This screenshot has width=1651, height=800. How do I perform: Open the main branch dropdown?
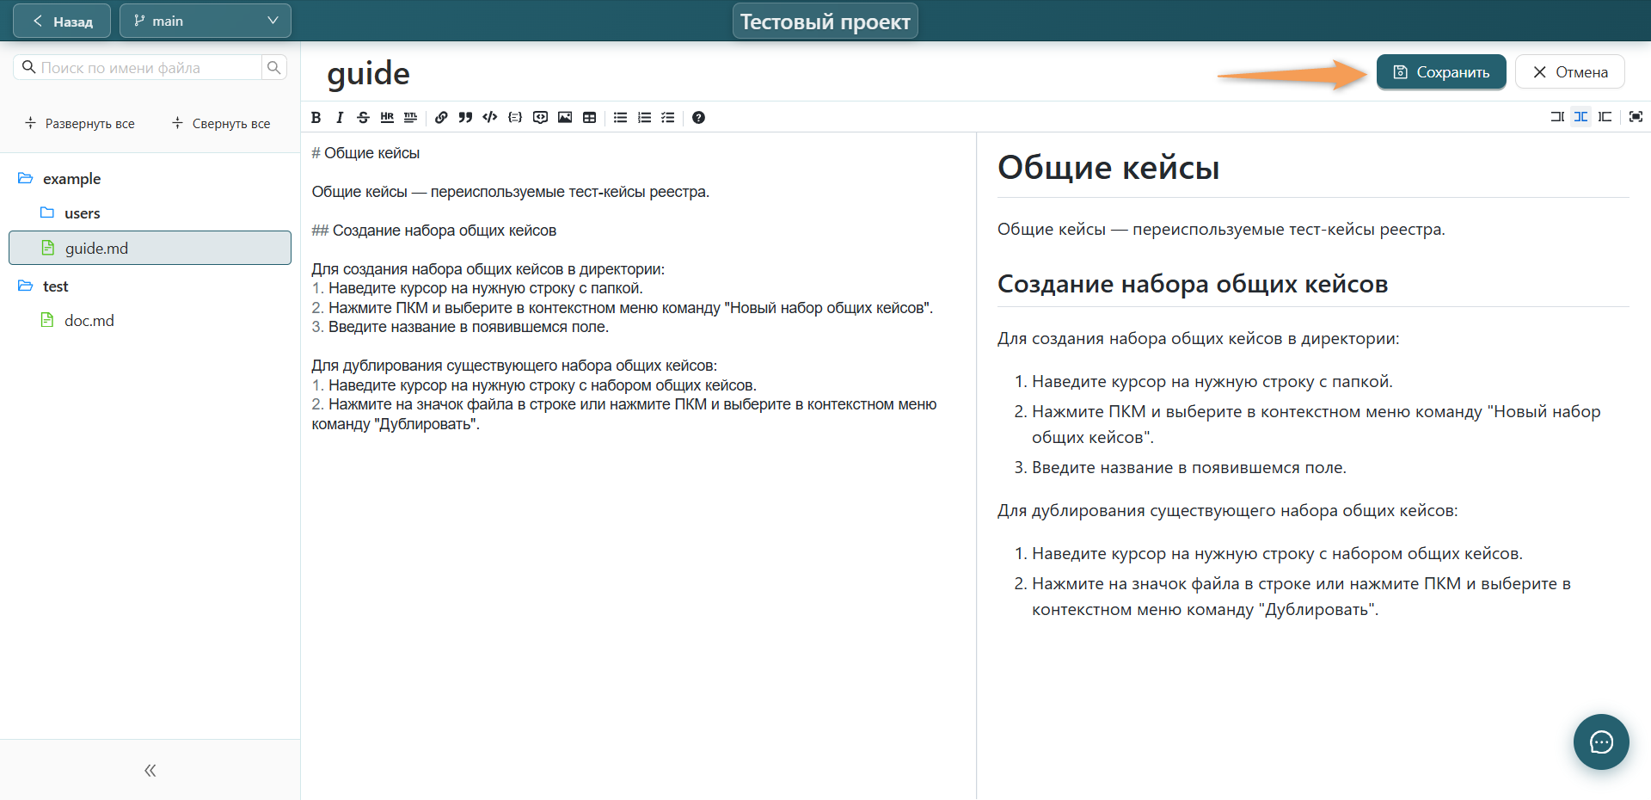pyautogui.click(x=206, y=21)
